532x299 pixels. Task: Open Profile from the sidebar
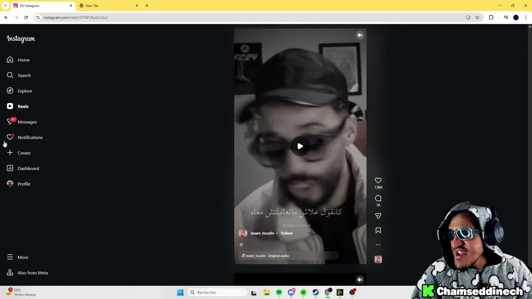click(18, 184)
